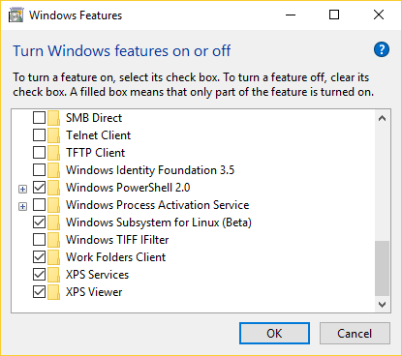
Task: Select the XPS Viewer label
Action: (x=94, y=292)
